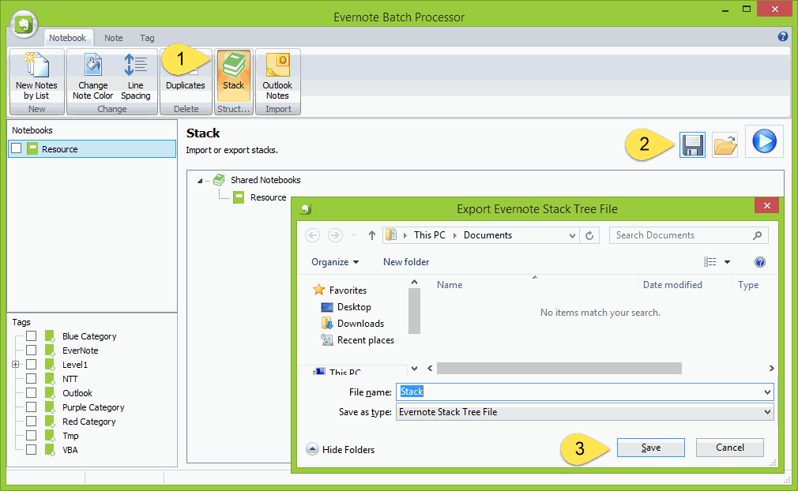
Task: Check the EverNote tag checkbox
Action: (31, 350)
